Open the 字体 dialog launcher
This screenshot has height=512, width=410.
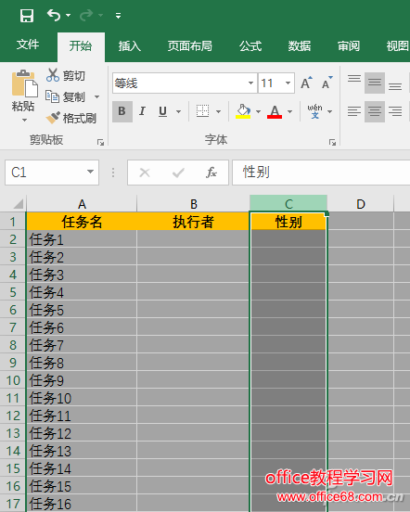tap(333, 142)
